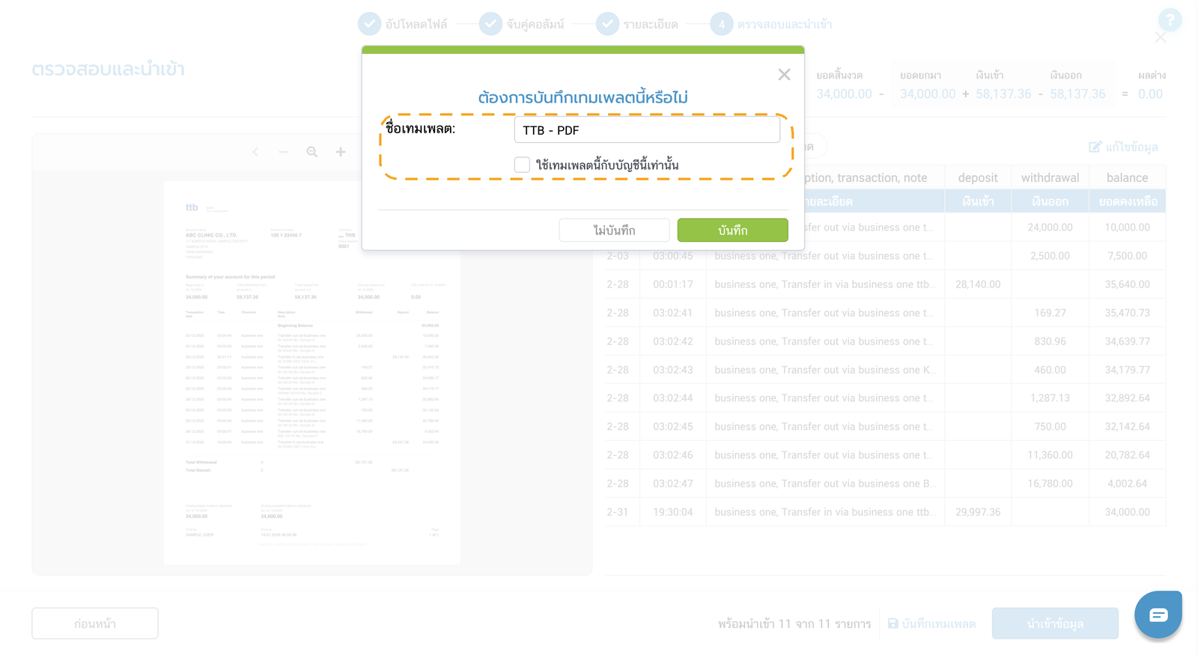Click the template name field TTB - PDF
The image size is (1198, 655).
647,130
